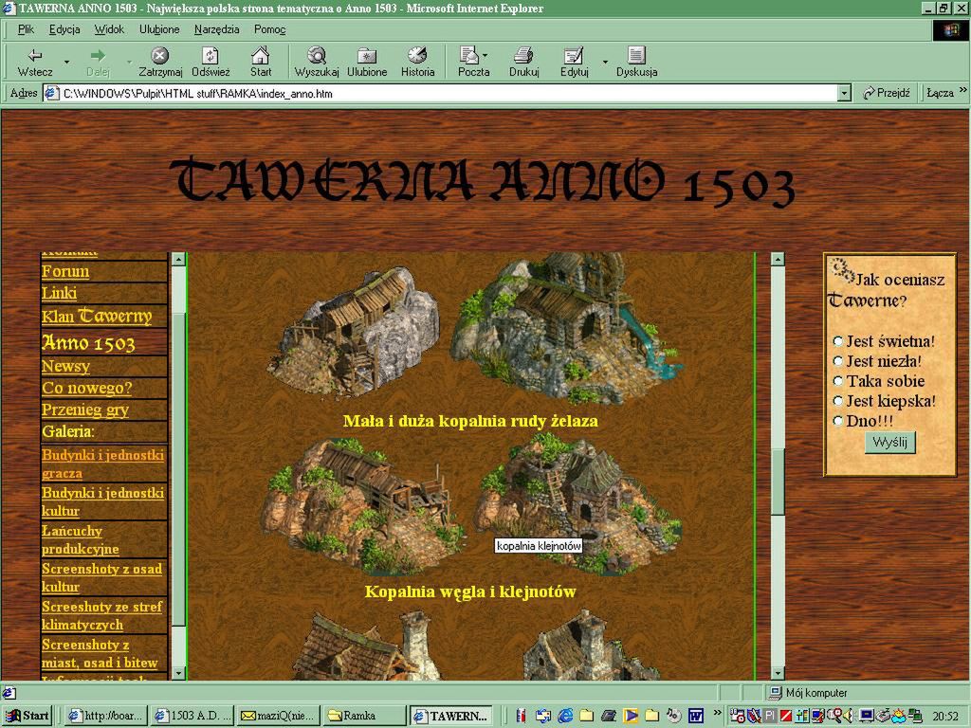Click the sidebar frame scroll down arrow
The height and width of the screenshot is (728, 971).
[178, 673]
